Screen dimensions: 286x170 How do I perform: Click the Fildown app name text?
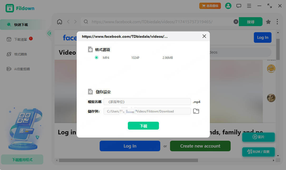click(25, 8)
